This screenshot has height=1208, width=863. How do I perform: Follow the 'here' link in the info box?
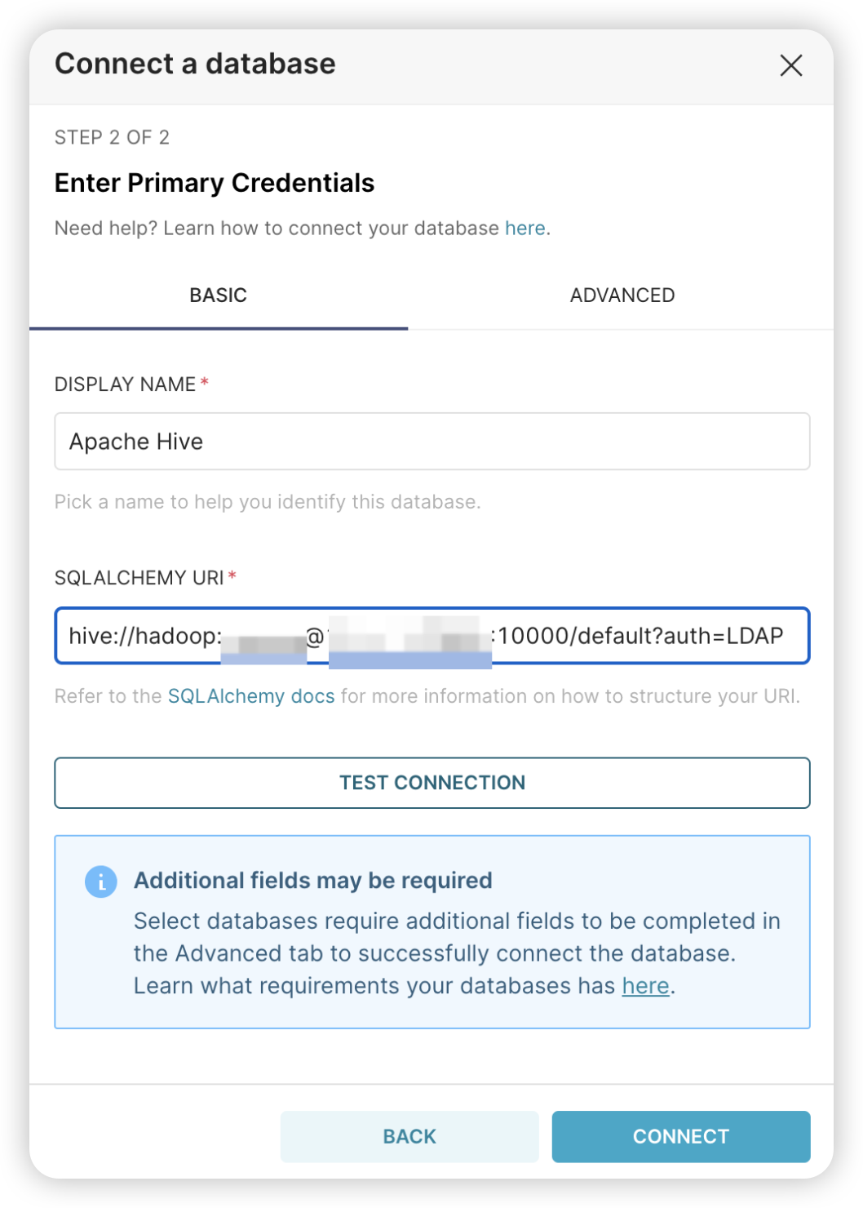coord(645,986)
